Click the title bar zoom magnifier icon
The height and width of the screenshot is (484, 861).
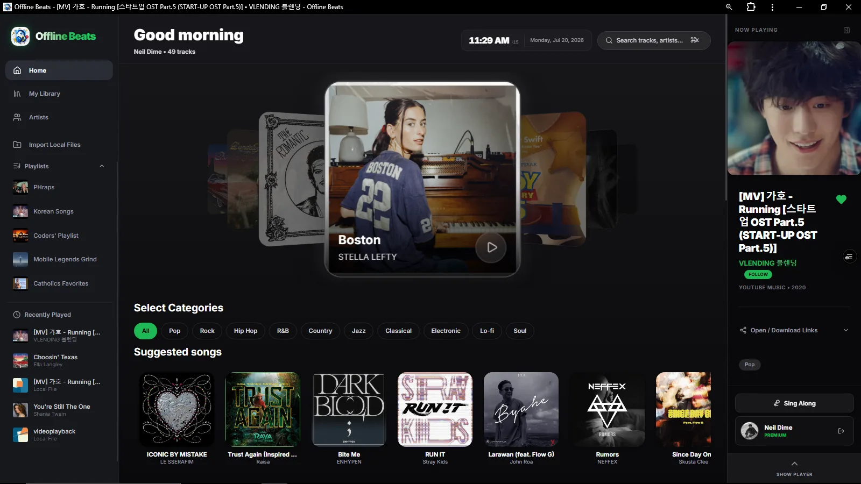coord(729,7)
